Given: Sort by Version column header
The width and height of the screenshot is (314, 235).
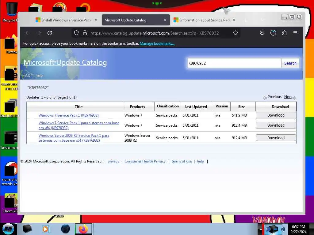Looking at the screenshot, I should pos(222,106).
